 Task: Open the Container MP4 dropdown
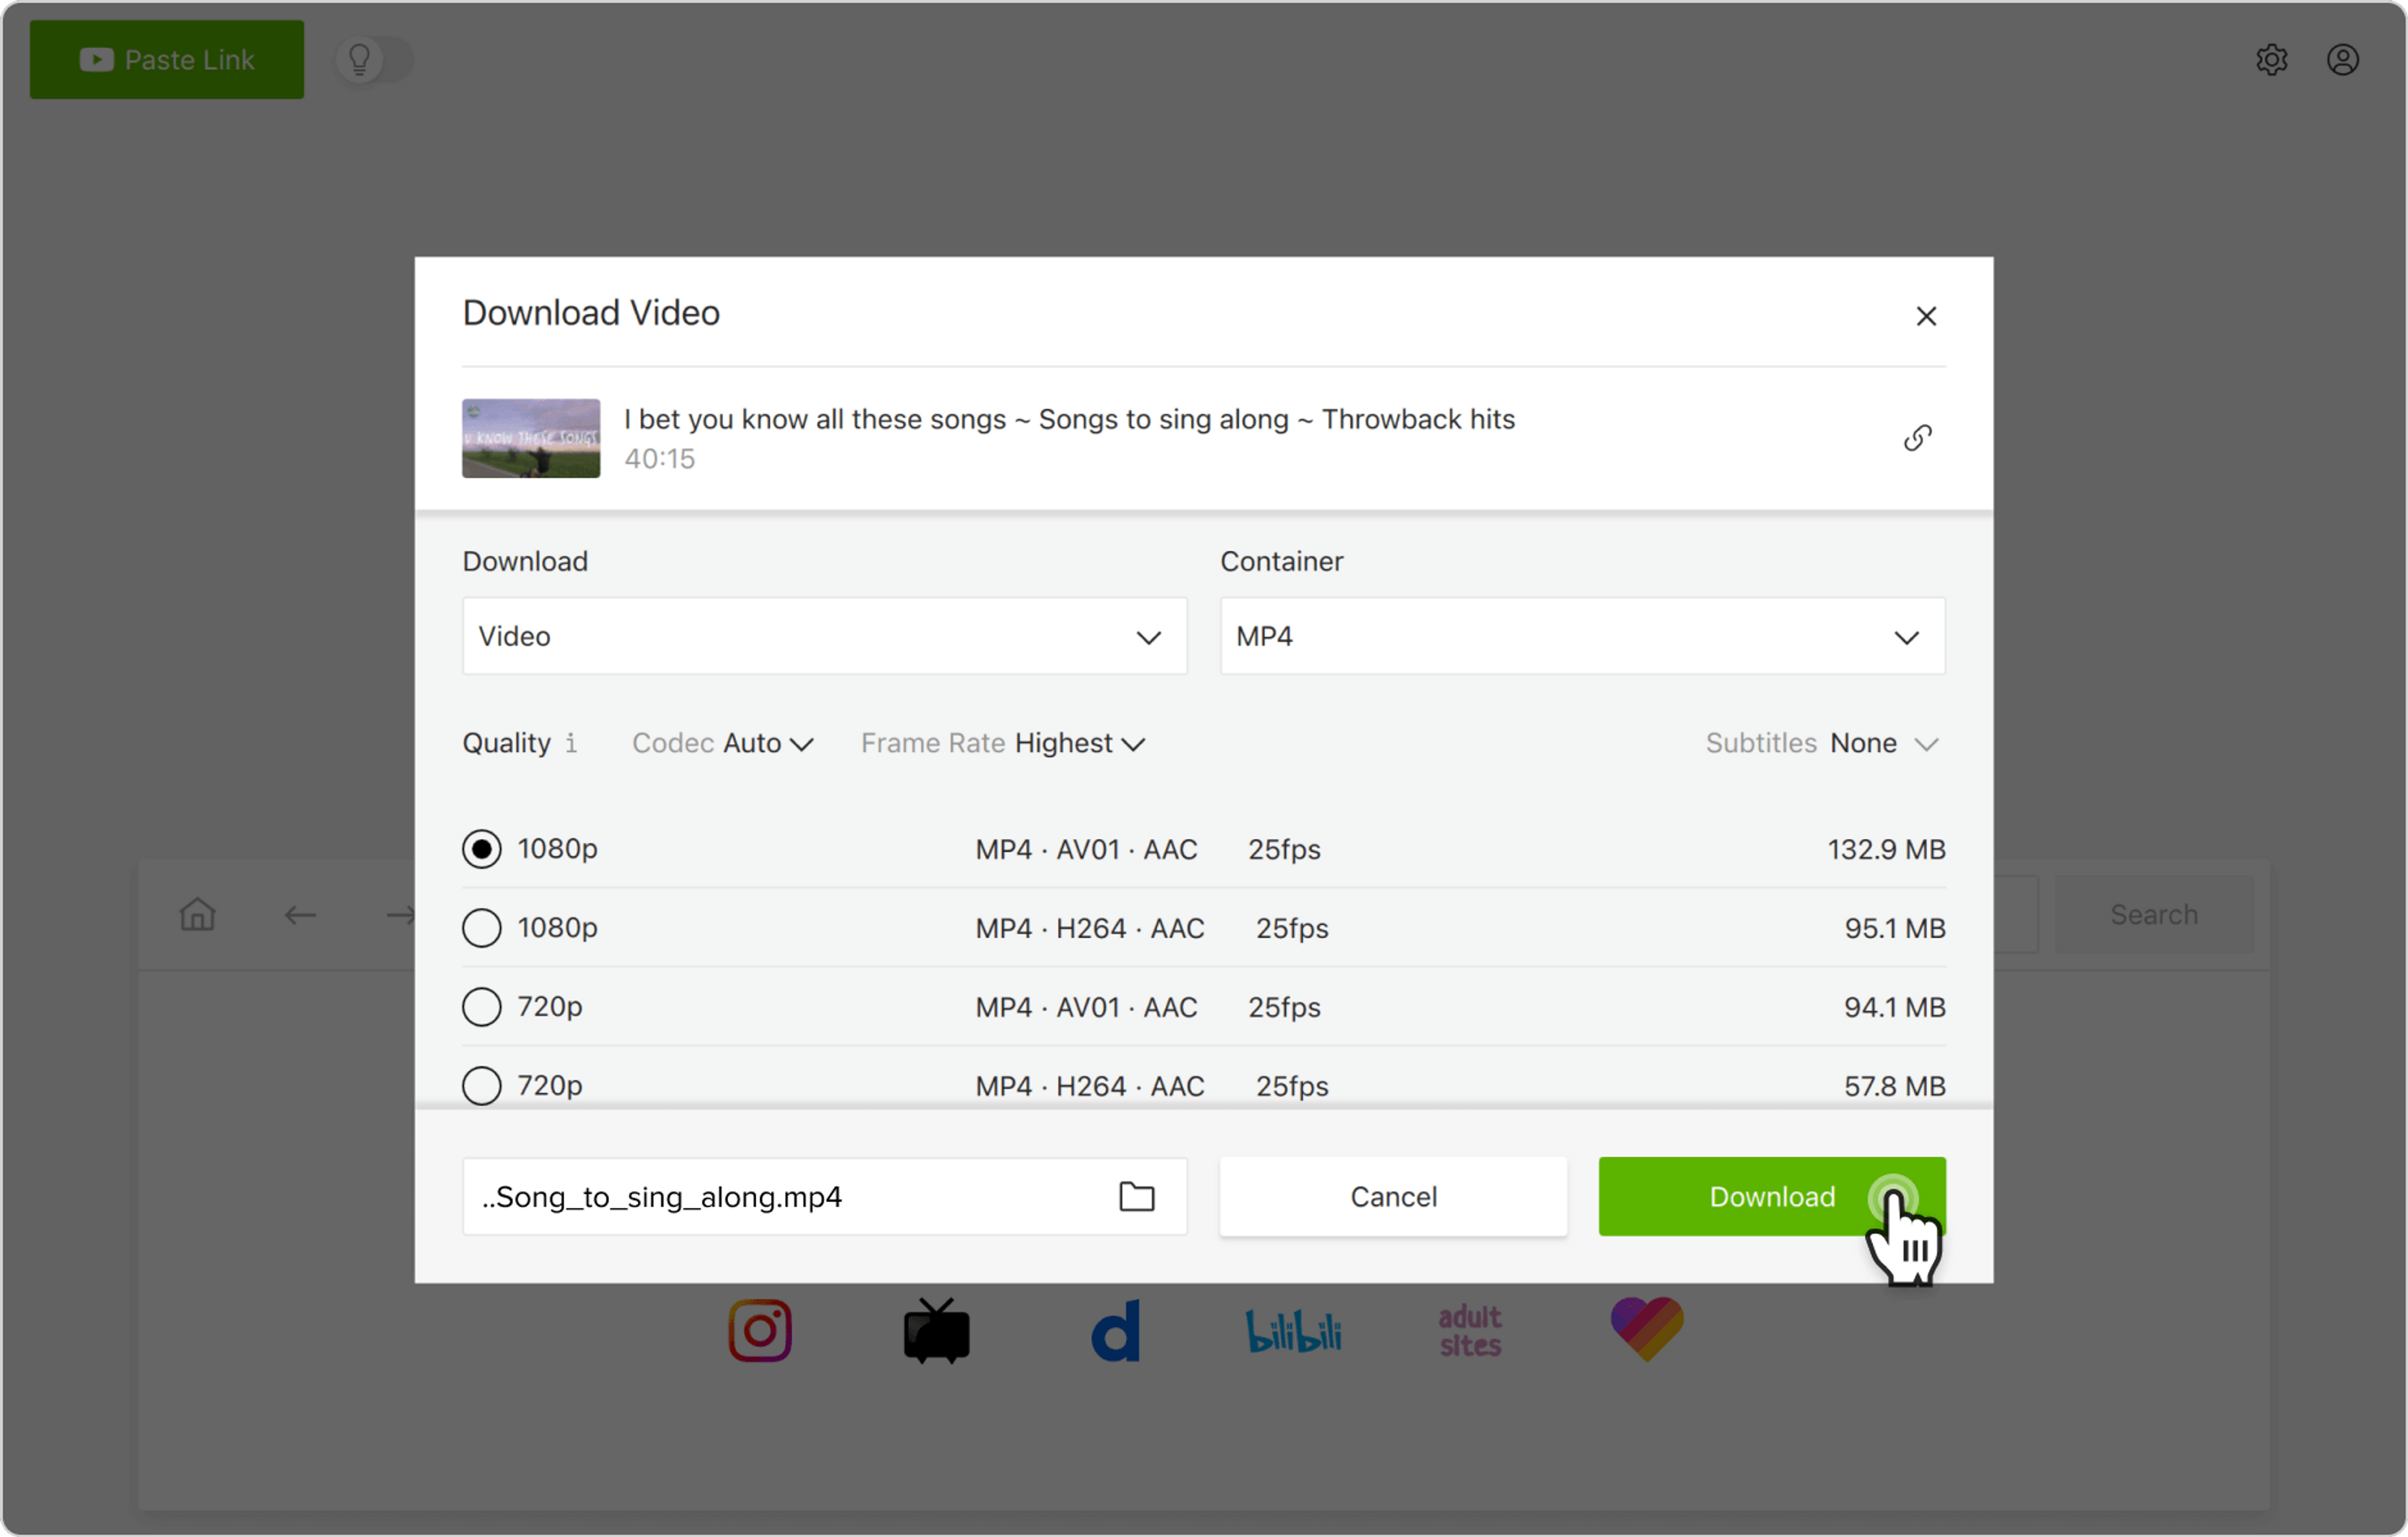(x=1582, y=637)
